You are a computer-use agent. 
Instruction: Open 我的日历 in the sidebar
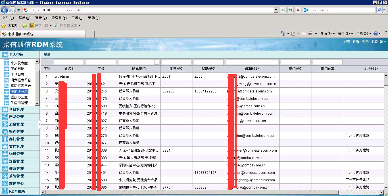[x=17, y=69]
